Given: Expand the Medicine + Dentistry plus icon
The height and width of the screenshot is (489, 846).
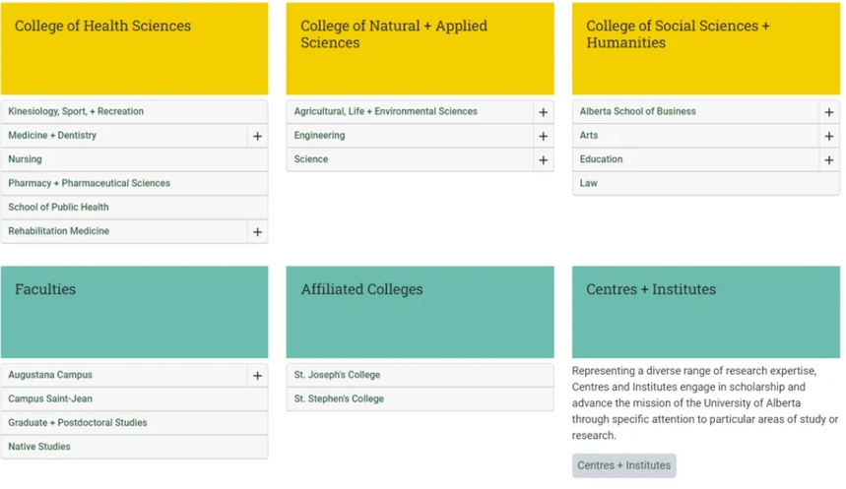Looking at the screenshot, I should pyautogui.click(x=257, y=136).
